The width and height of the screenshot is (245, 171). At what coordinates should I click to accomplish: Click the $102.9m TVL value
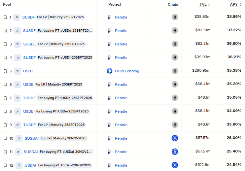(203, 165)
